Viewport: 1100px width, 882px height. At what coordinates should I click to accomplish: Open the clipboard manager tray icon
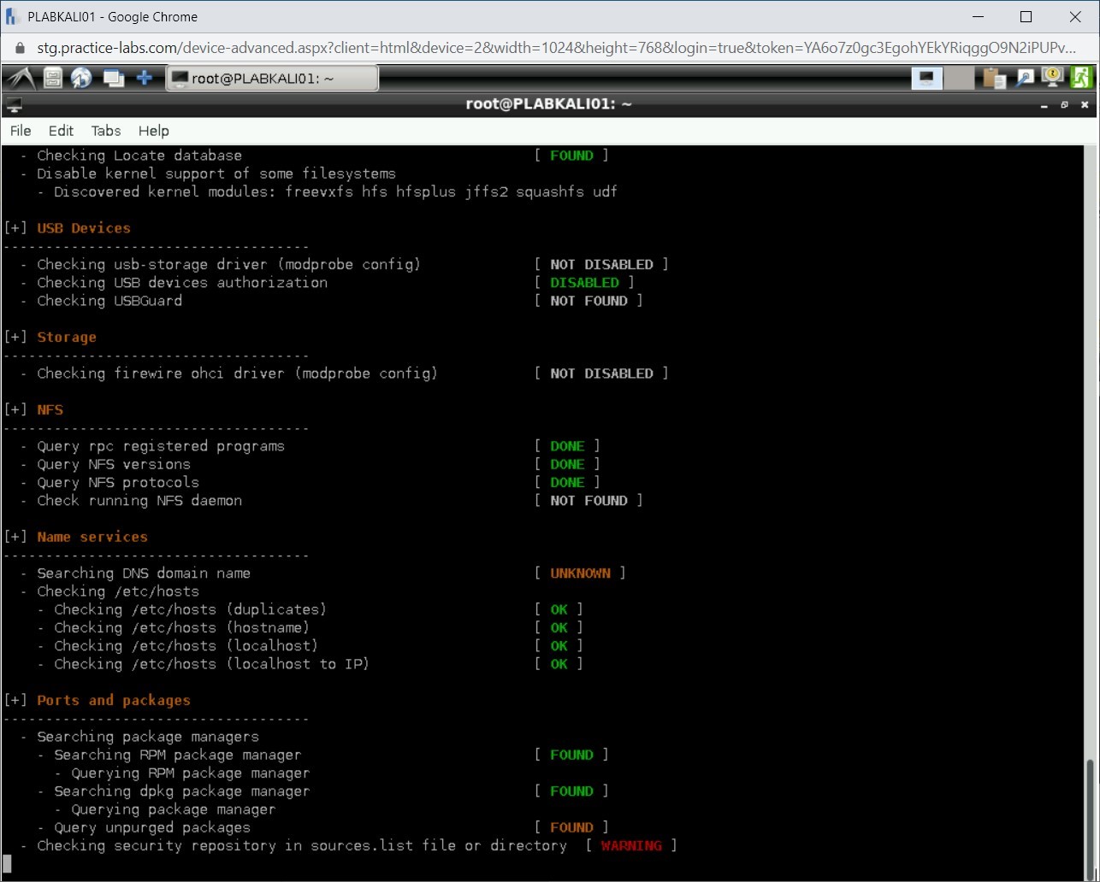click(x=994, y=79)
